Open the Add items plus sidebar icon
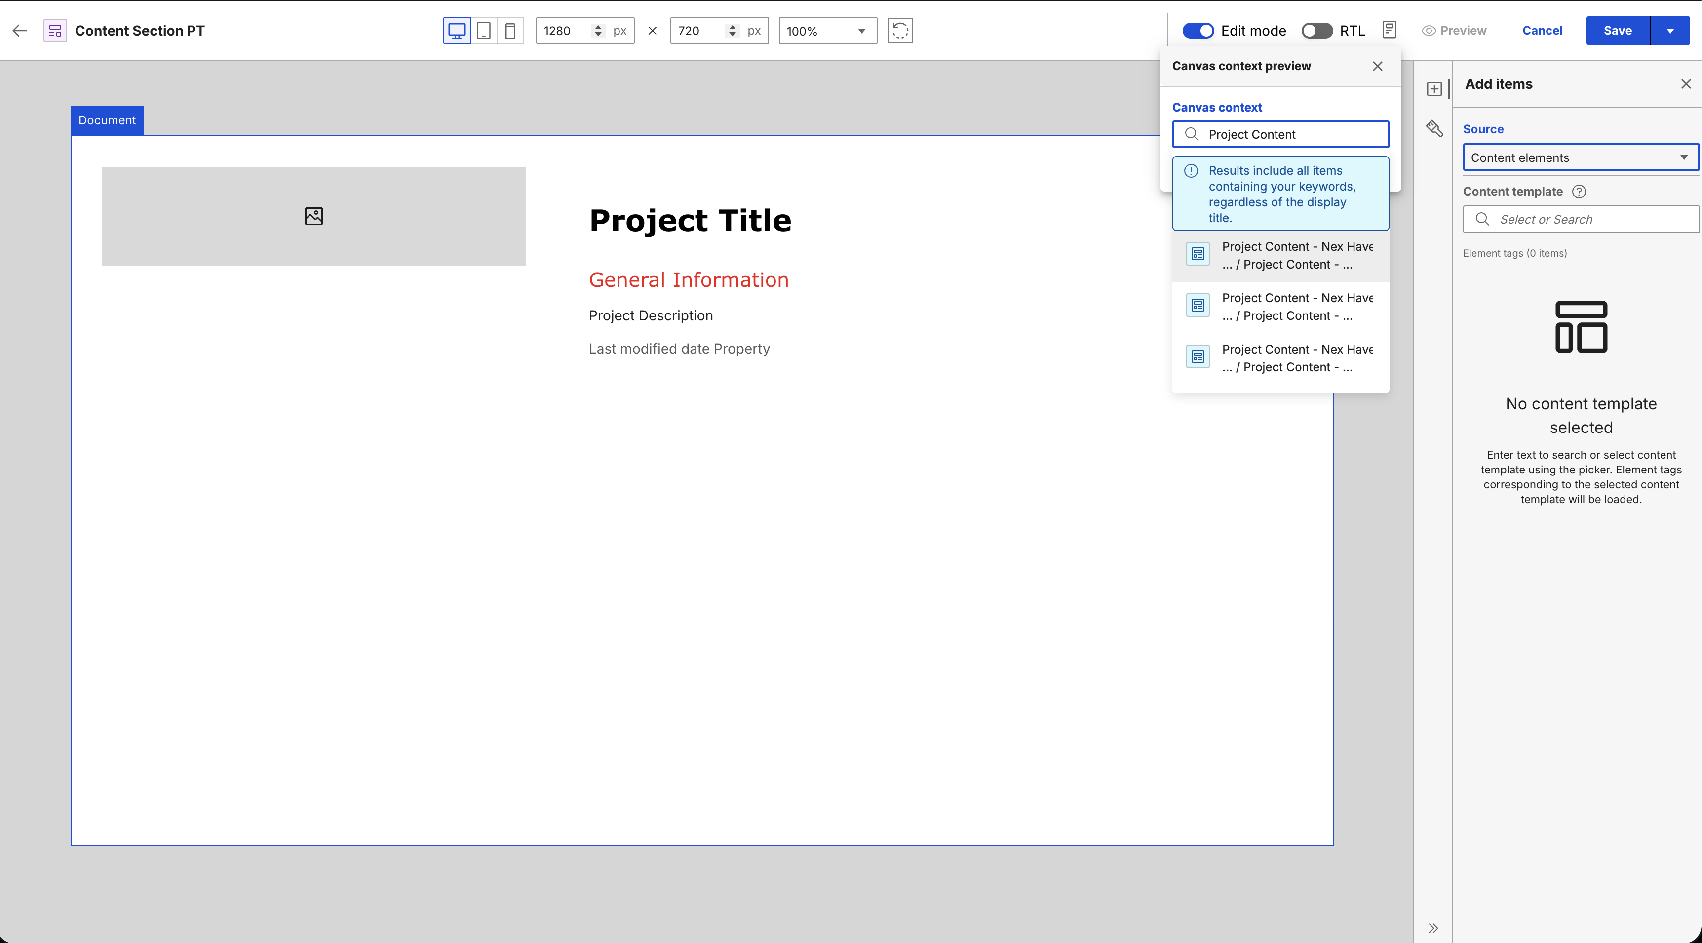This screenshot has width=1702, height=943. click(1434, 88)
